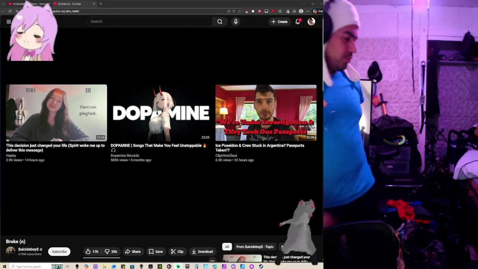The image size is (478, 269).
Task: Start voice search with the microphone
Action: click(x=236, y=22)
